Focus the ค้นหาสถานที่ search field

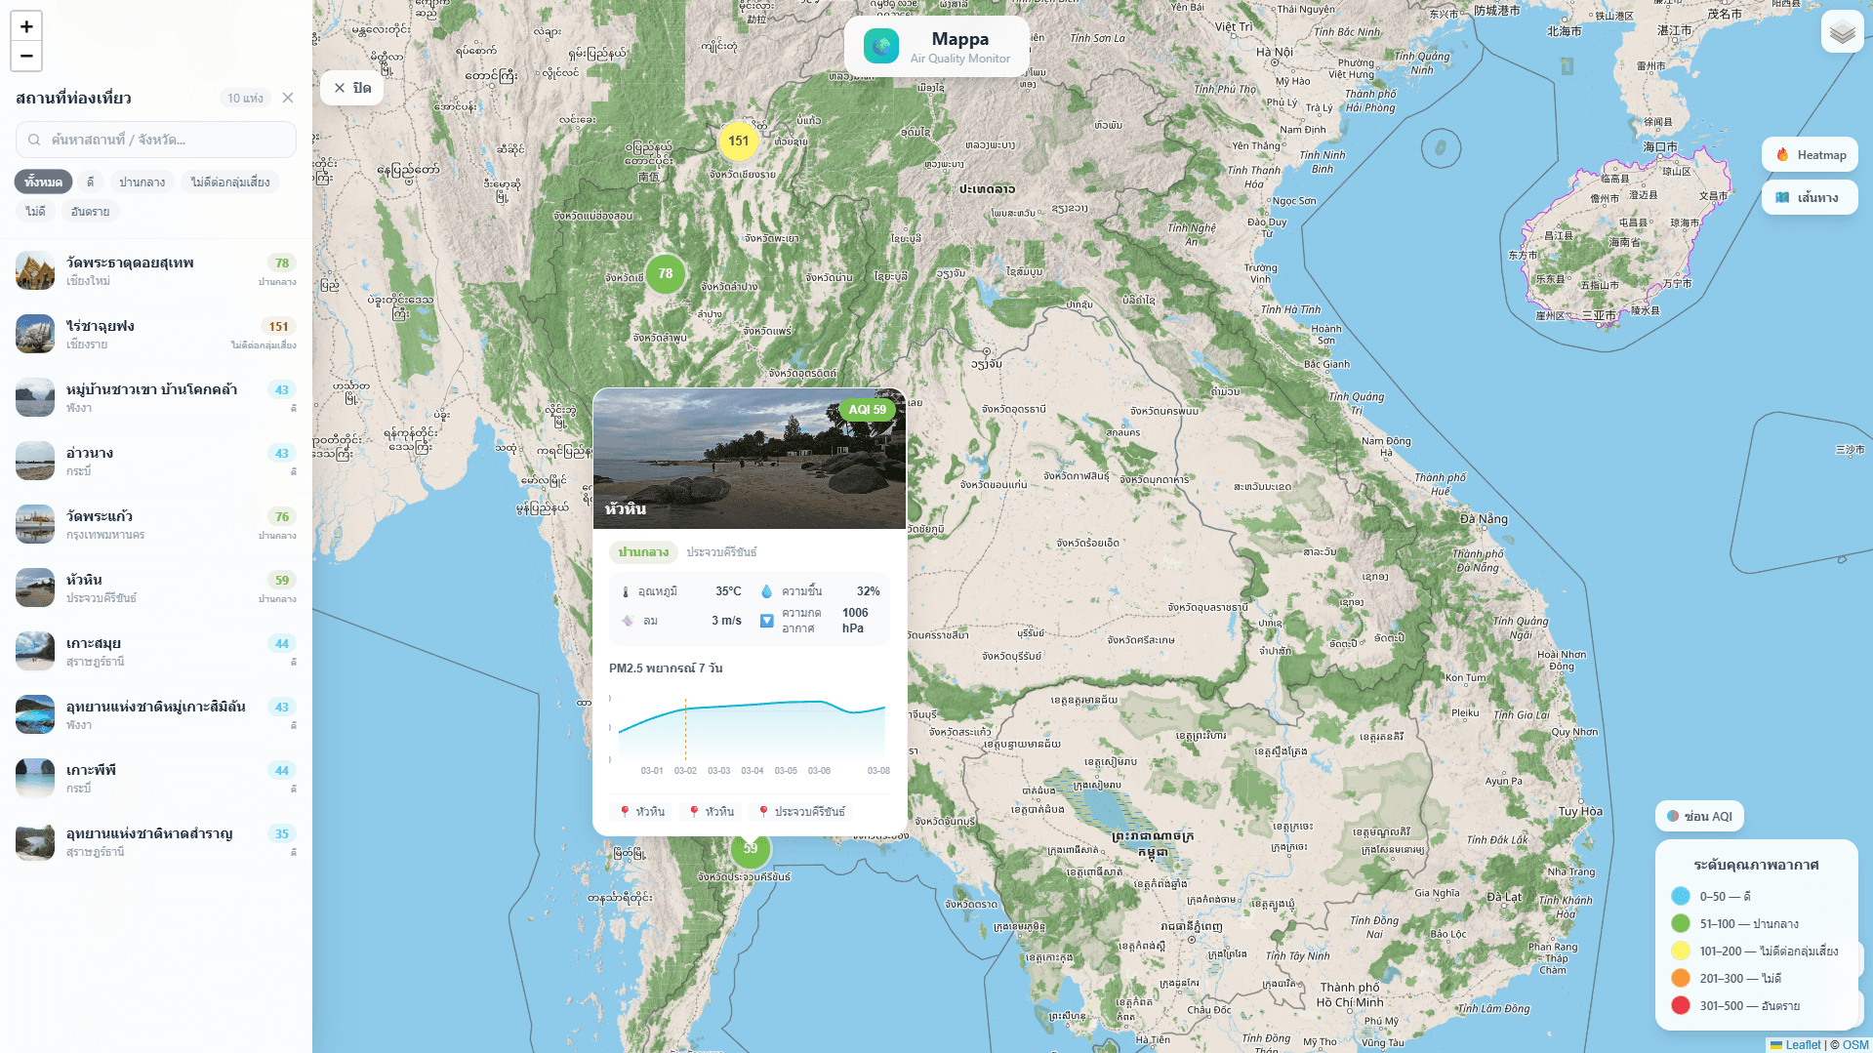pyautogui.click(x=156, y=140)
